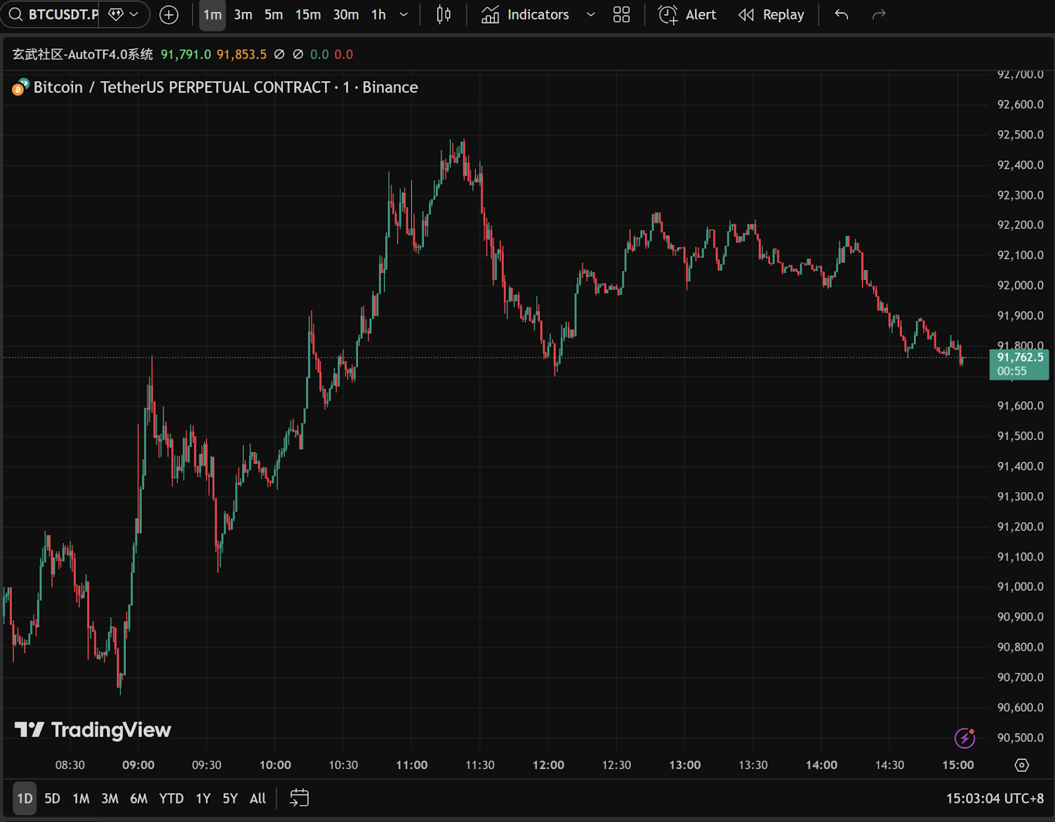Screen dimensions: 1055x822
Task: Create an Alert
Action: pyautogui.click(x=687, y=15)
